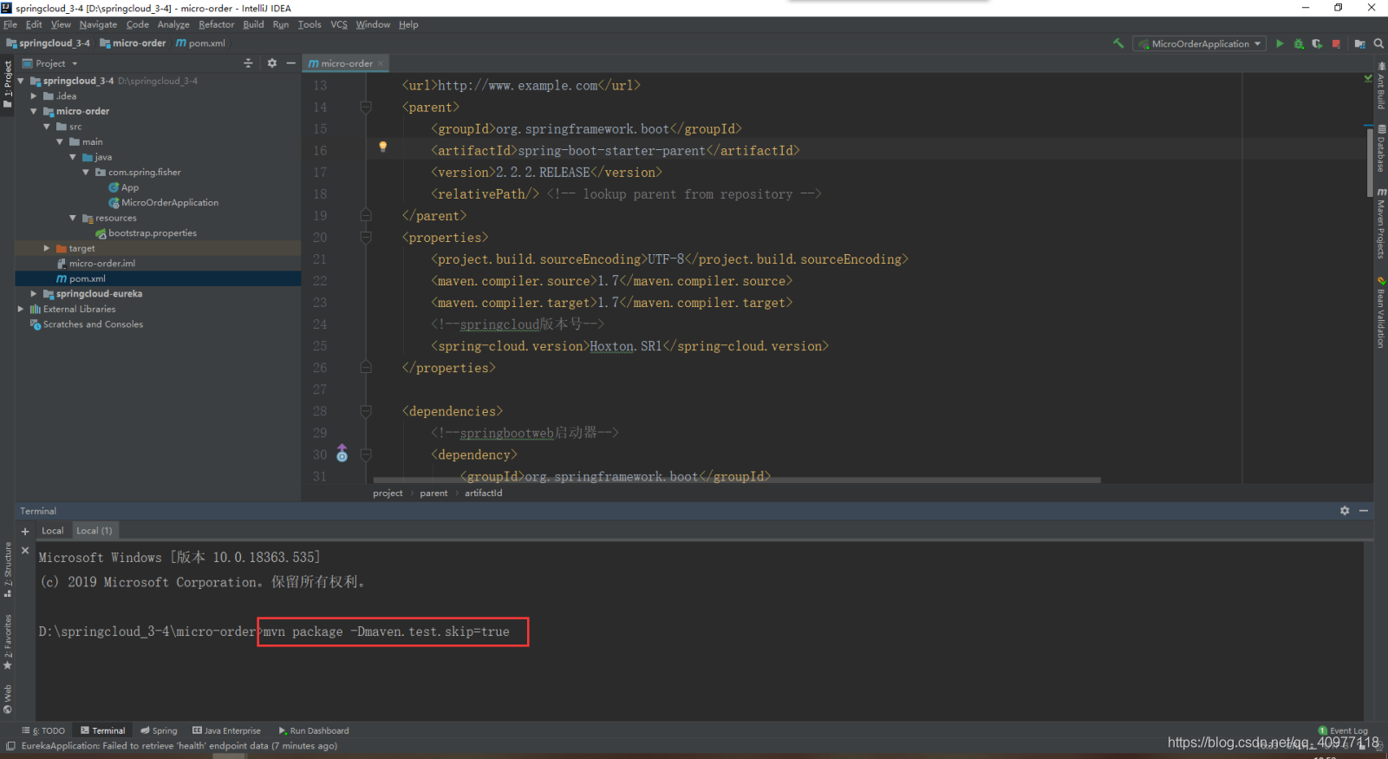Click the 'parent' element in the XML breadcrumb

coord(433,493)
